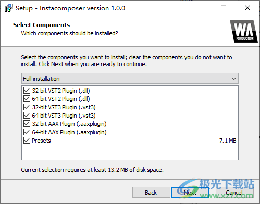
Task: Click the WA Production logo
Action: [x=244, y=31]
